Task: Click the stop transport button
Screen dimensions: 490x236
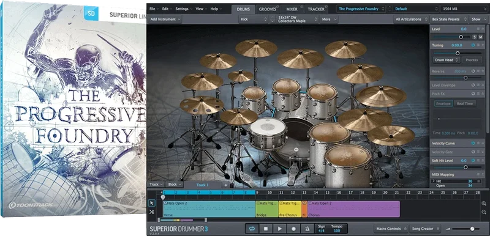Action: (266, 229)
